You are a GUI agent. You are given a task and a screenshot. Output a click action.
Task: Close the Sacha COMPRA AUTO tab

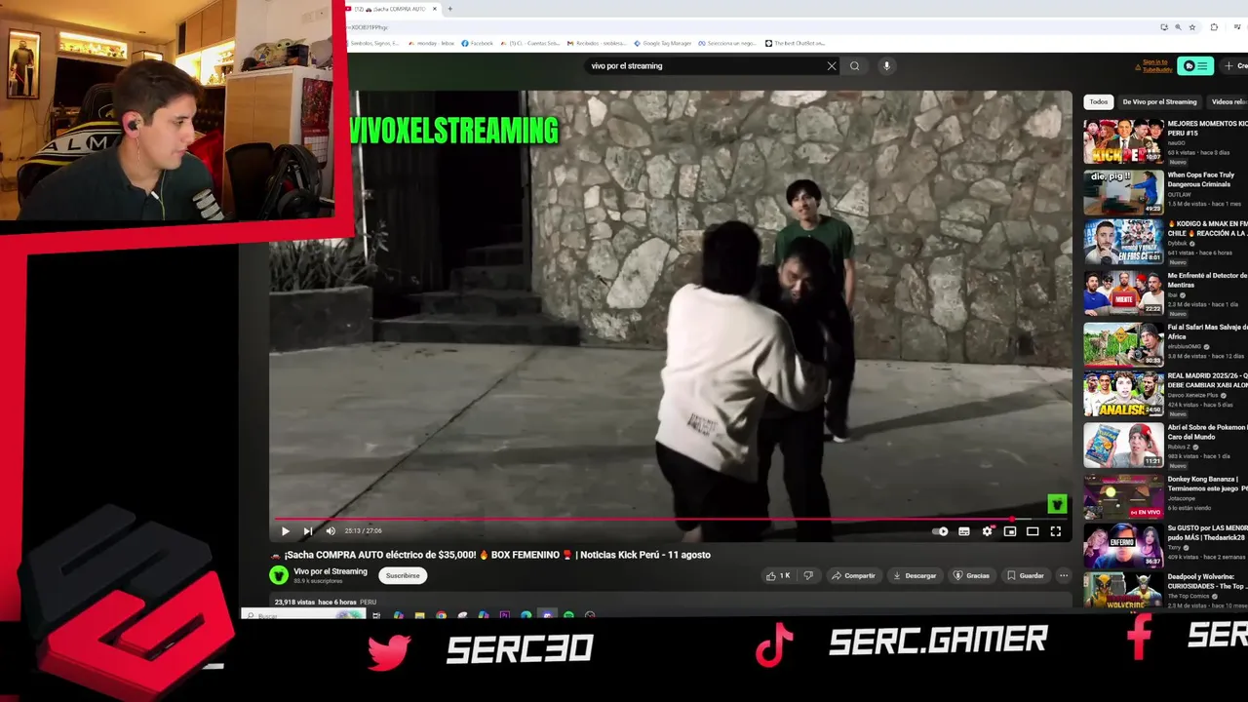(437, 9)
